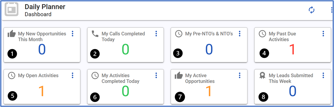Image resolution: width=334 pixels, height=107 pixels.
Task: Open options menu for My Calls Completed Today
Action: [x=156, y=34]
